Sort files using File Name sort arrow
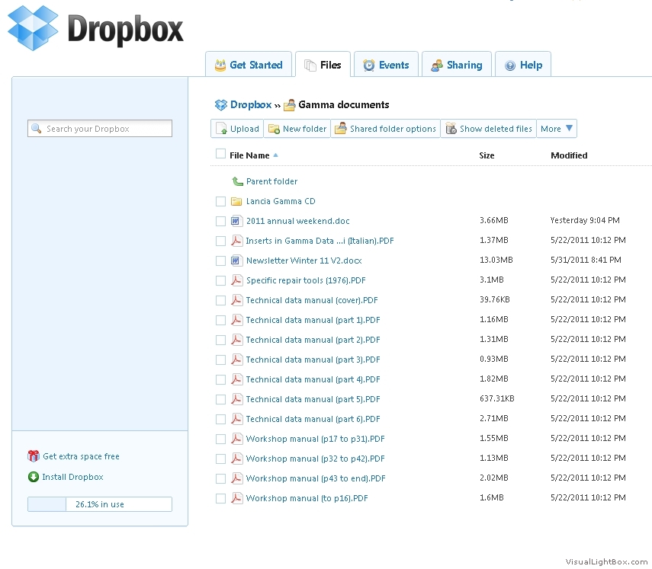This screenshot has width=652, height=569. (275, 155)
